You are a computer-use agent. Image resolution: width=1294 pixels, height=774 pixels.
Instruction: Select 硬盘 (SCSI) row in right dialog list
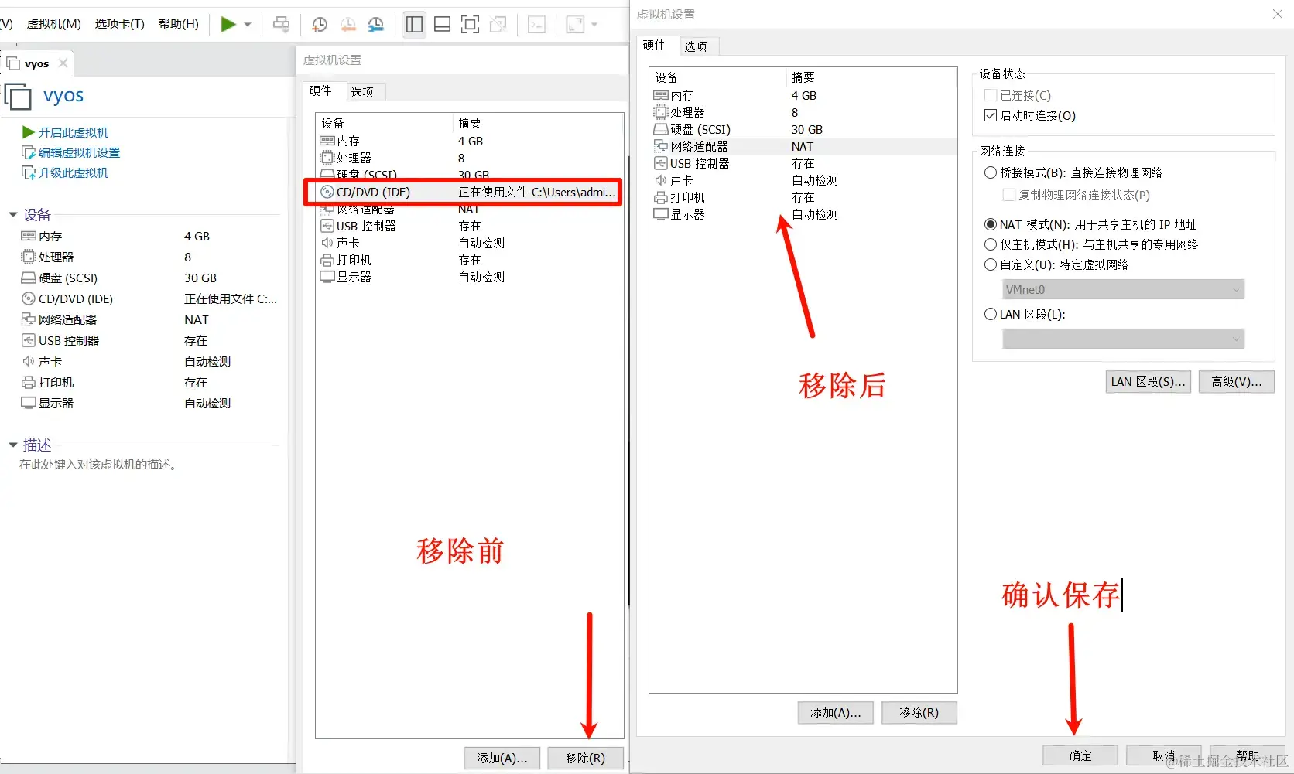click(803, 129)
